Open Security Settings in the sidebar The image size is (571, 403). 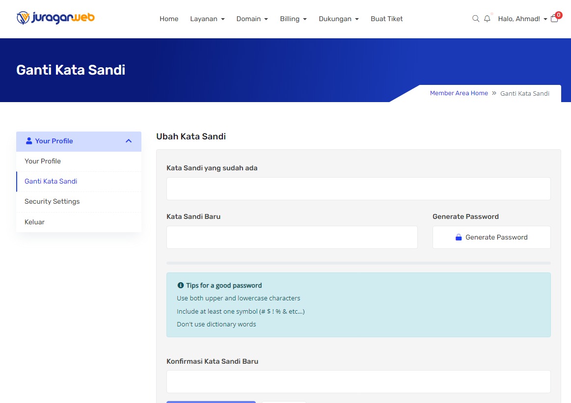pos(52,201)
